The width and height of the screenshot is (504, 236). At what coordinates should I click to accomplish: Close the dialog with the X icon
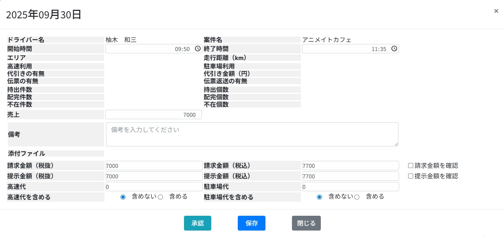496,11
